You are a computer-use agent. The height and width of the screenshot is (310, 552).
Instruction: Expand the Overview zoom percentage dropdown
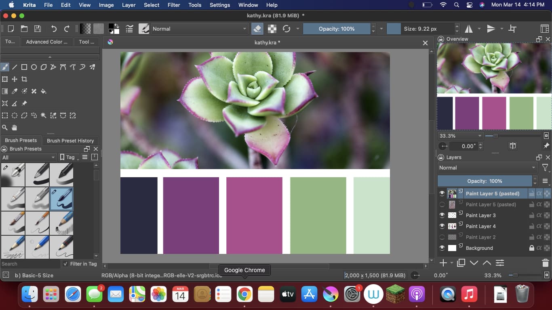click(460, 136)
